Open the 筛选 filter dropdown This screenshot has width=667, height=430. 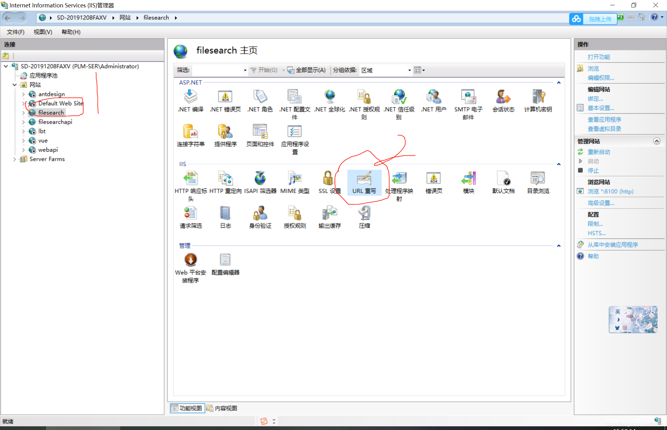pos(245,70)
